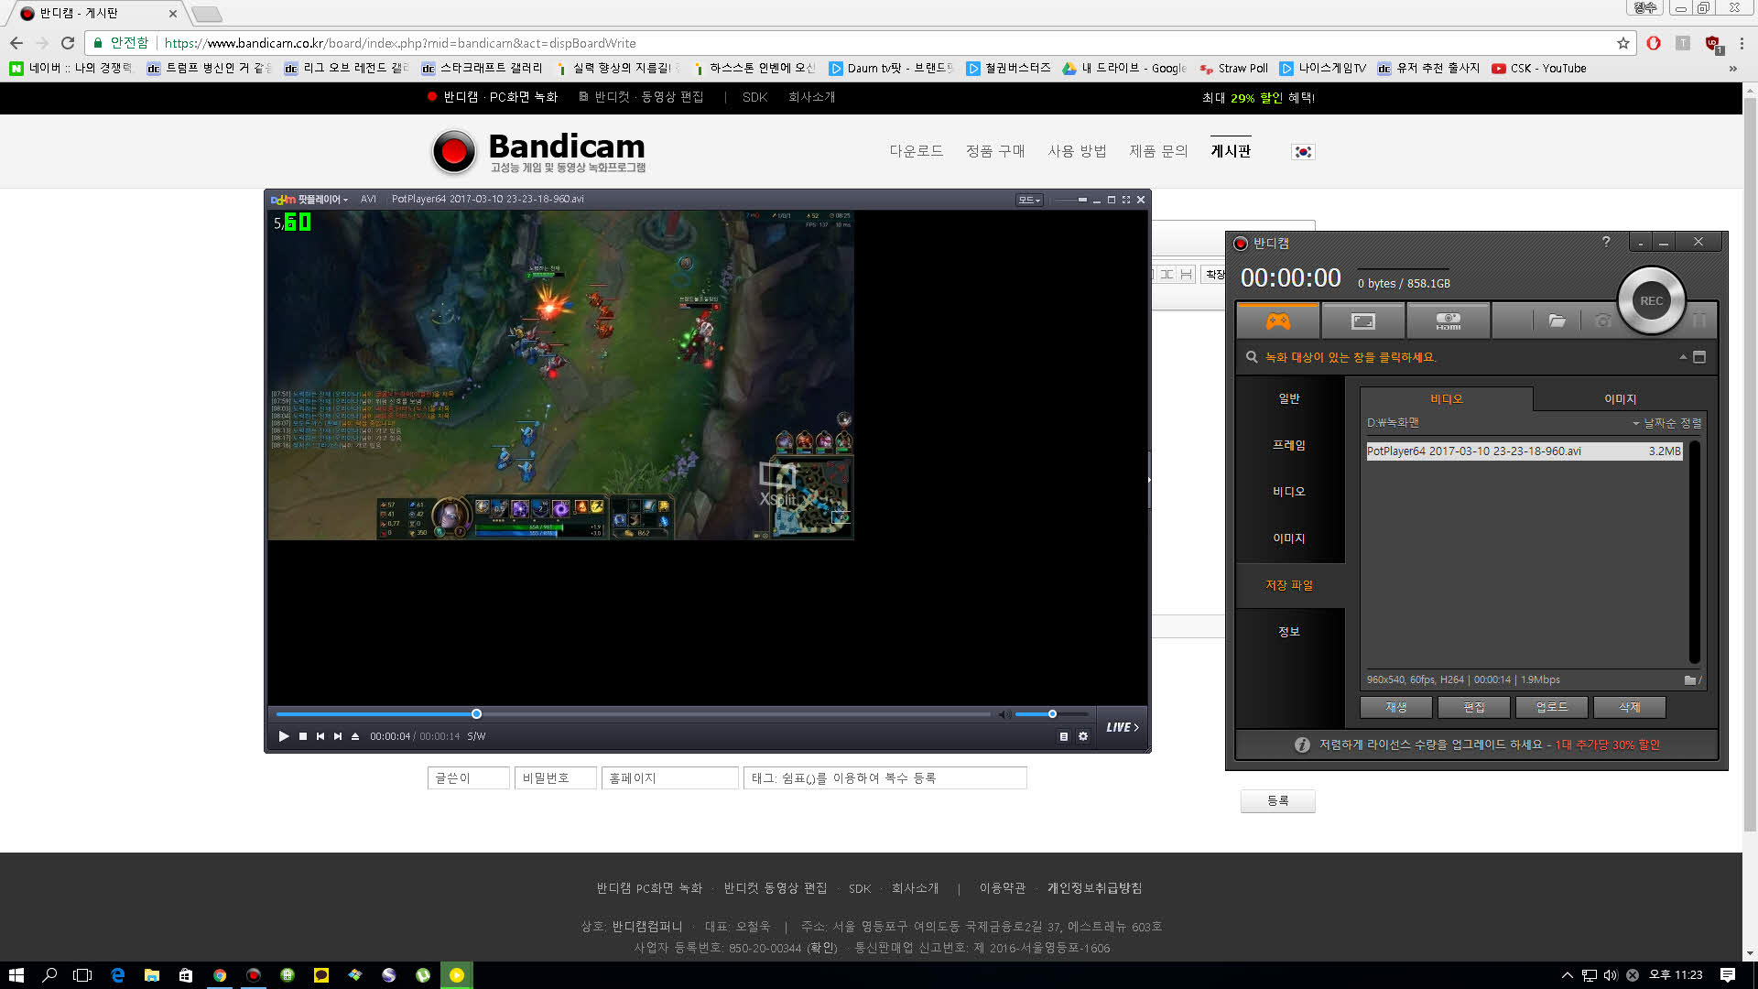1758x989 pixels.
Task: Open 정보 sidebar tab in Bandicam
Action: pyautogui.click(x=1289, y=632)
